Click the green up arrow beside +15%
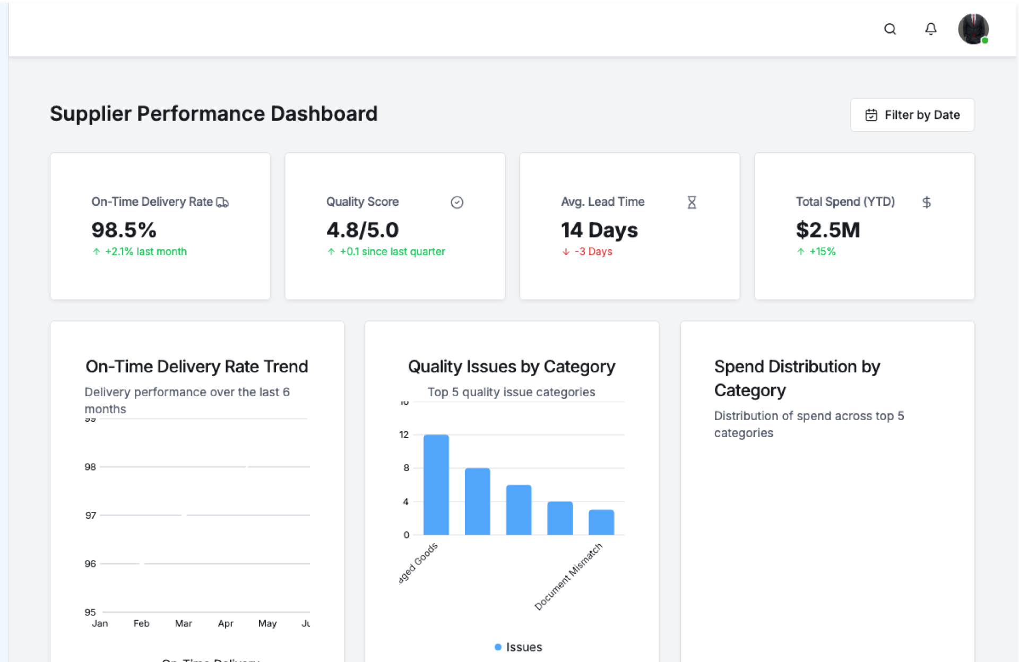 (800, 252)
